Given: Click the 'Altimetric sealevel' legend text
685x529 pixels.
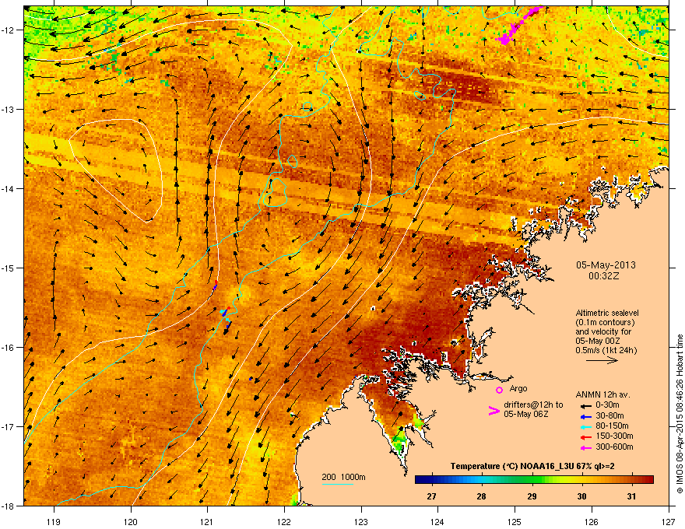Looking at the screenshot, I should pyautogui.click(x=607, y=313).
